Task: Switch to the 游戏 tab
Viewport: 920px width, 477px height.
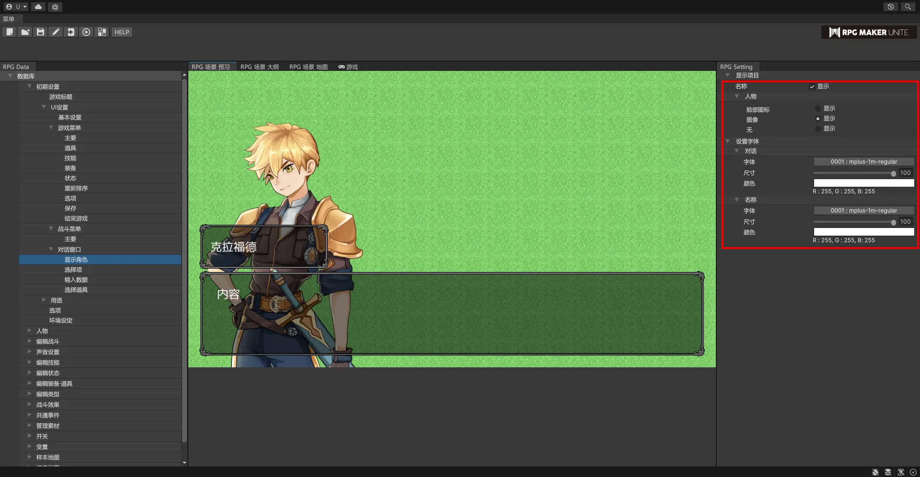Action: coord(348,67)
